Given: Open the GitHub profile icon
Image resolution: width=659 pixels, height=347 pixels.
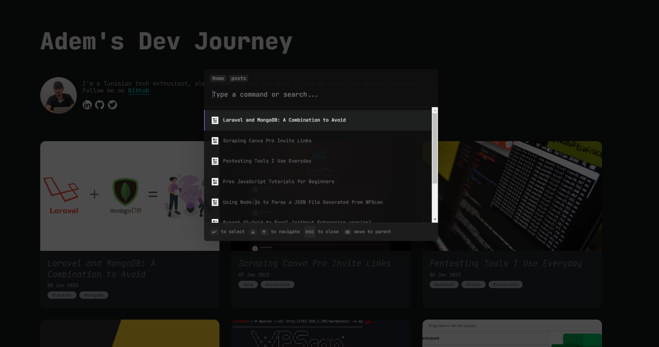Looking at the screenshot, I should [100, 105].
